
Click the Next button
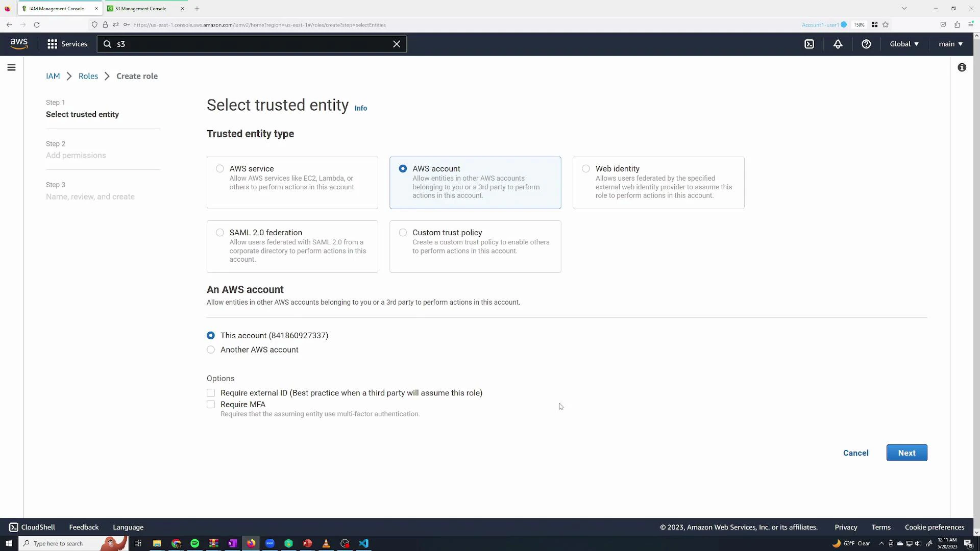[x=906, y=453]
